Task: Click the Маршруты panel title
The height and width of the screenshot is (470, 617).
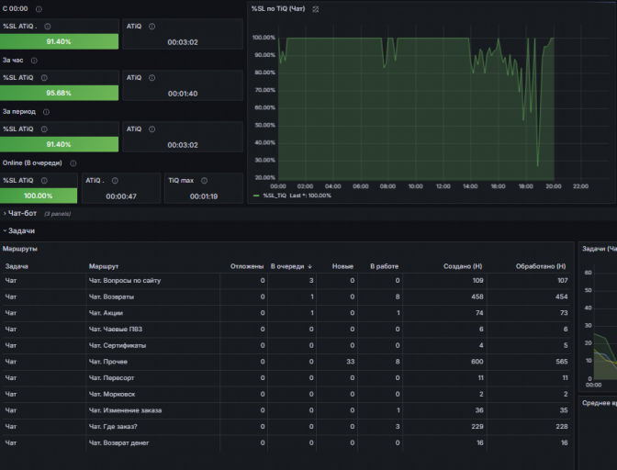Action: (x=20, y=249)
